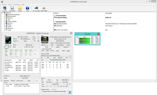Open the Sensors toolbar icon
This screenshot has height=95, width=157.
click(20, 9)
